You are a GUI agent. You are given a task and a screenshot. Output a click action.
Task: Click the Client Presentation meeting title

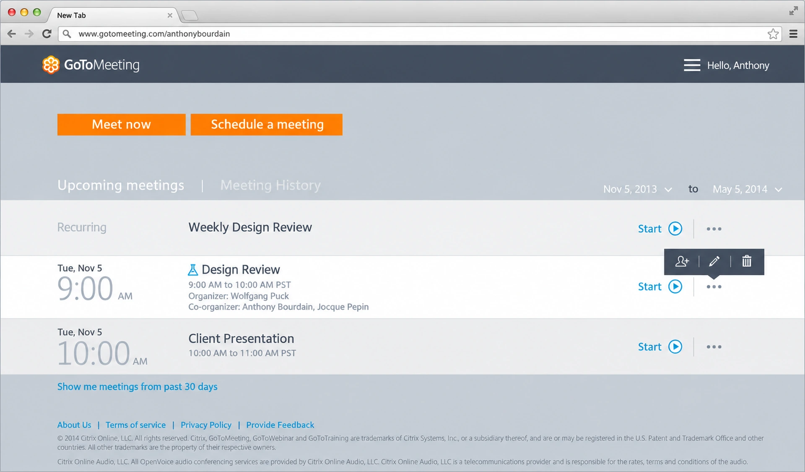coord(241,338)
